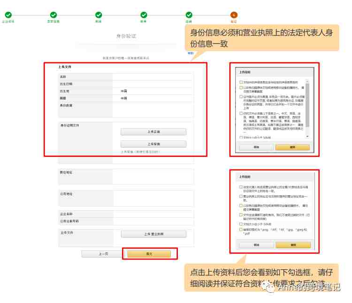Click the lower dialog 上传说明 title
Screen dimensions: 352x303
click(x=245, y=177)
